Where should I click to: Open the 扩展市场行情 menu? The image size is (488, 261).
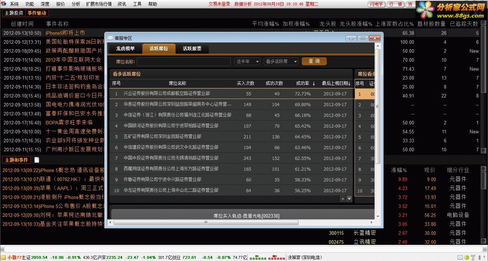pos(99,4)
